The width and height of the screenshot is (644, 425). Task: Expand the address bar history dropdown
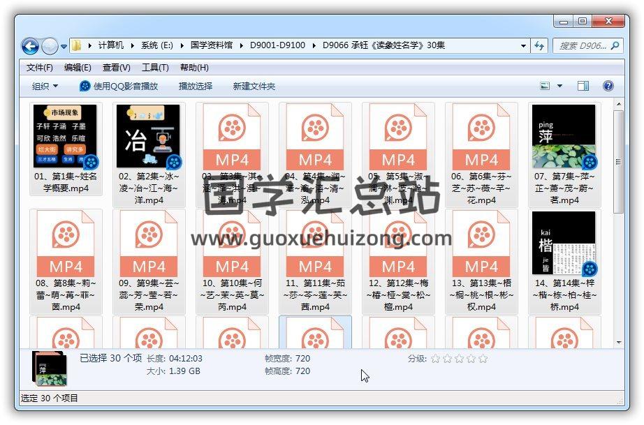[524, 46]
